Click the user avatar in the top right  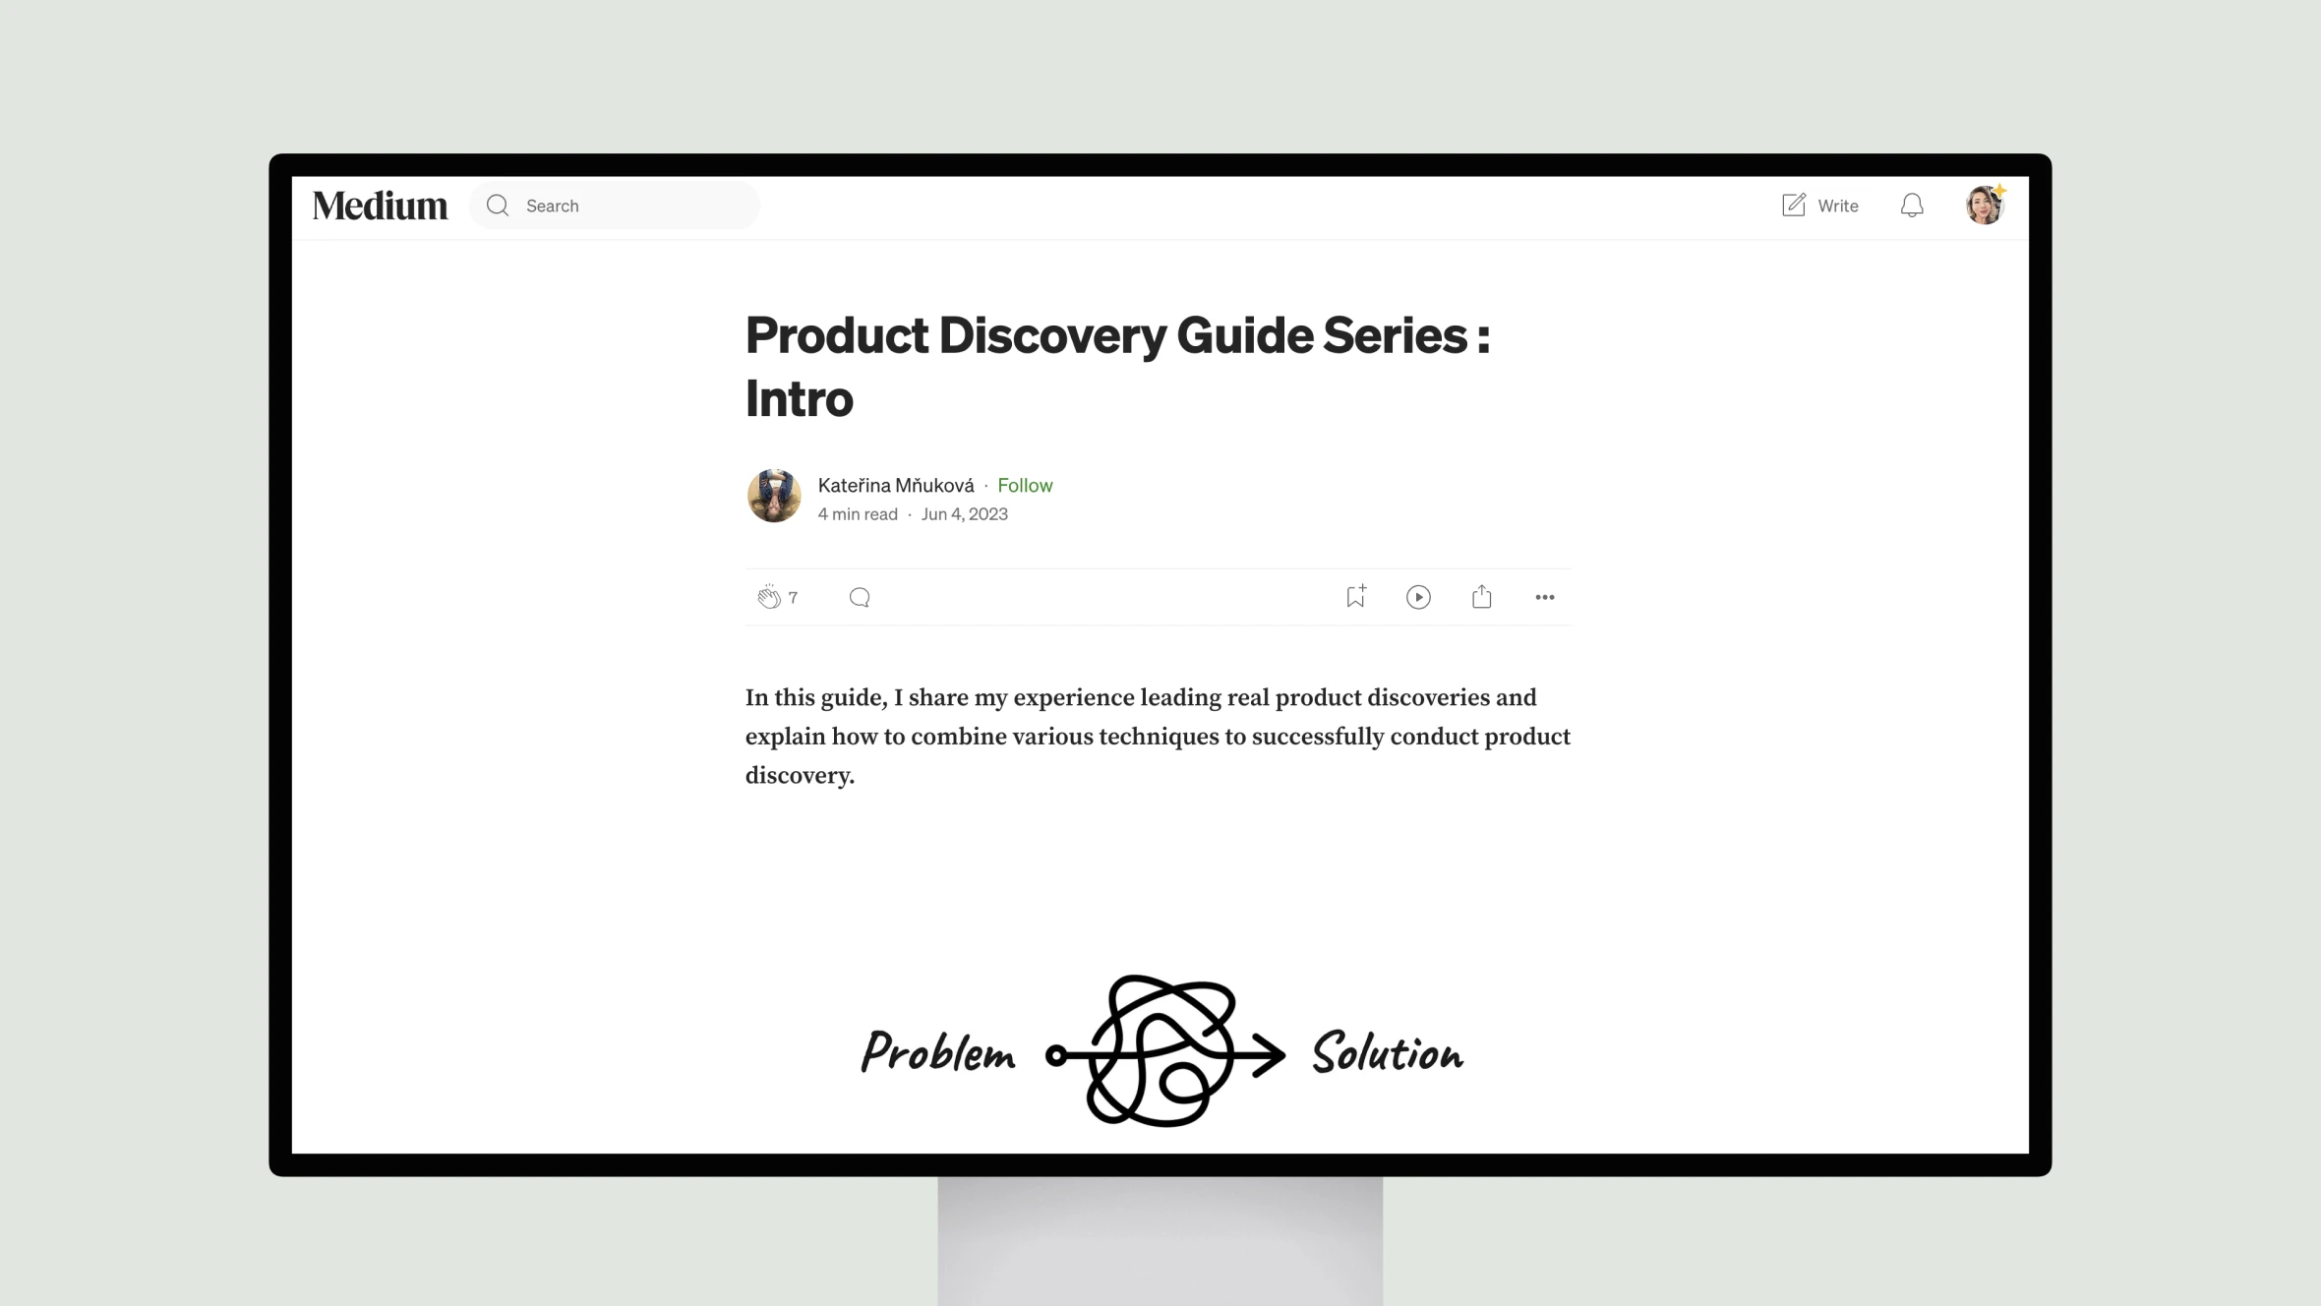1985,205
